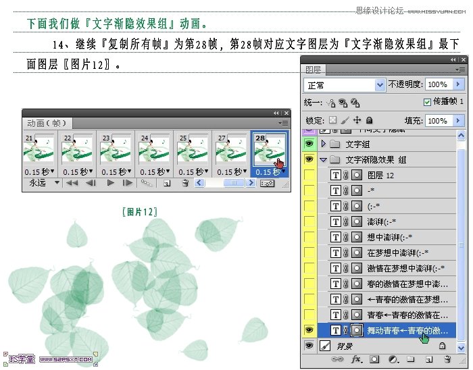473x370 pixels.
Task: Show 在梦想中澎湃(:-* layer visibility
Action: pos(309,253)
